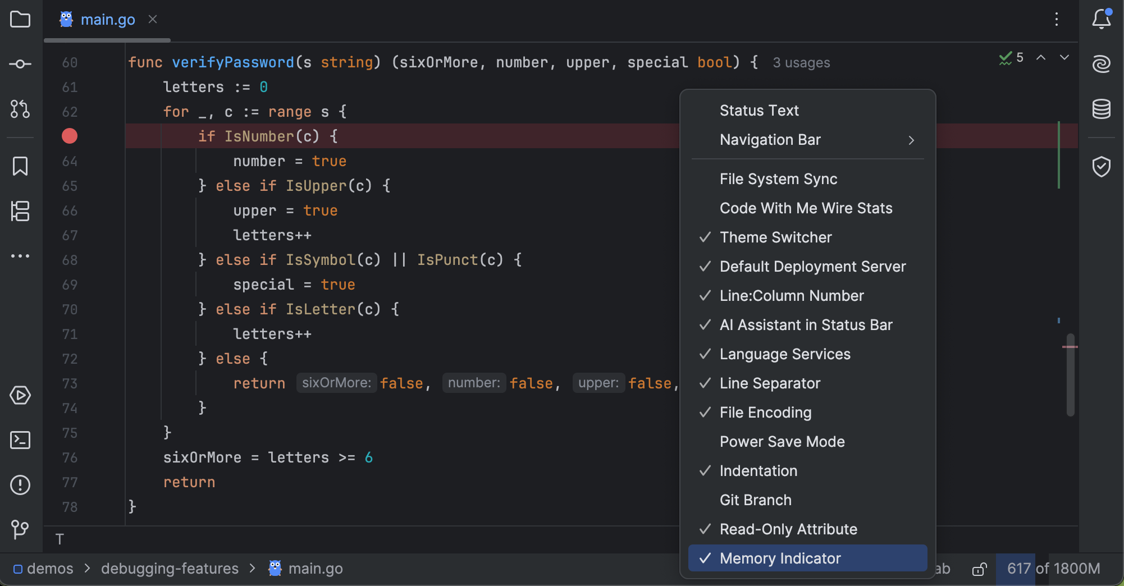Open the Notifications bell
This screenshot has width=1124, height=586.
point(1101,20)
